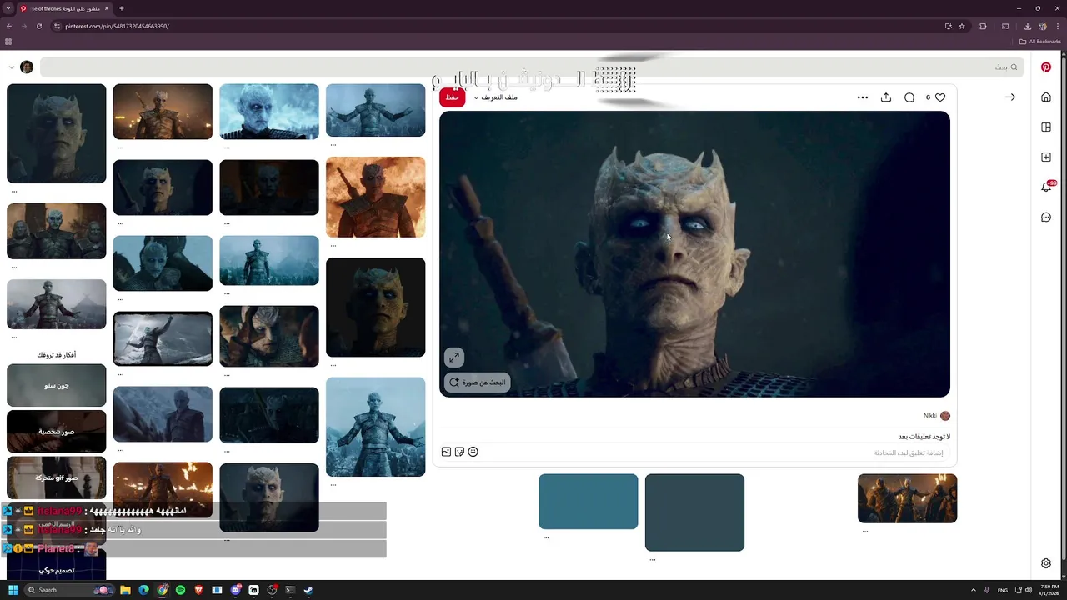Open the messages chat bubble icon
Image resolution: width=1067 pixels, height=600 pixels.
[x=1046, y=217]
